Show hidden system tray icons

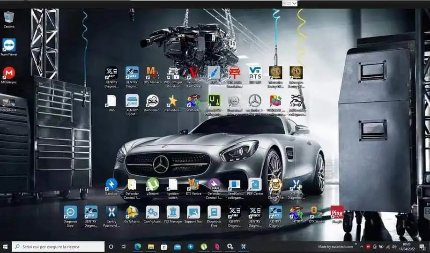click(362, 247)
